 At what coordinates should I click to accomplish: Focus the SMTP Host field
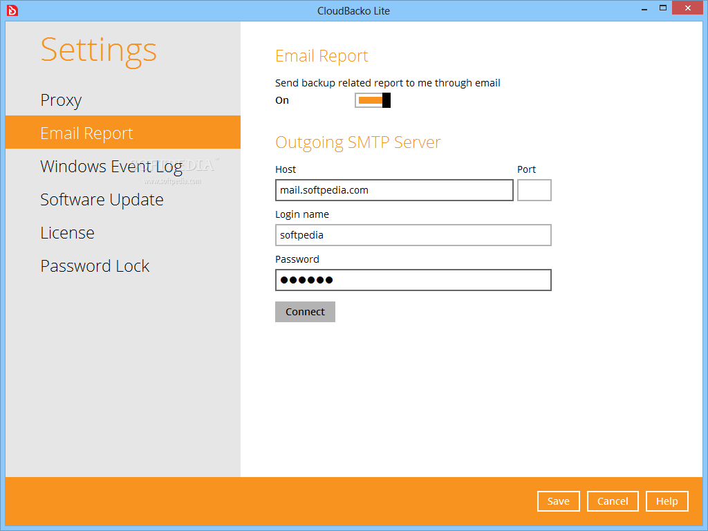pyautogui.click(x=394, y=190)
